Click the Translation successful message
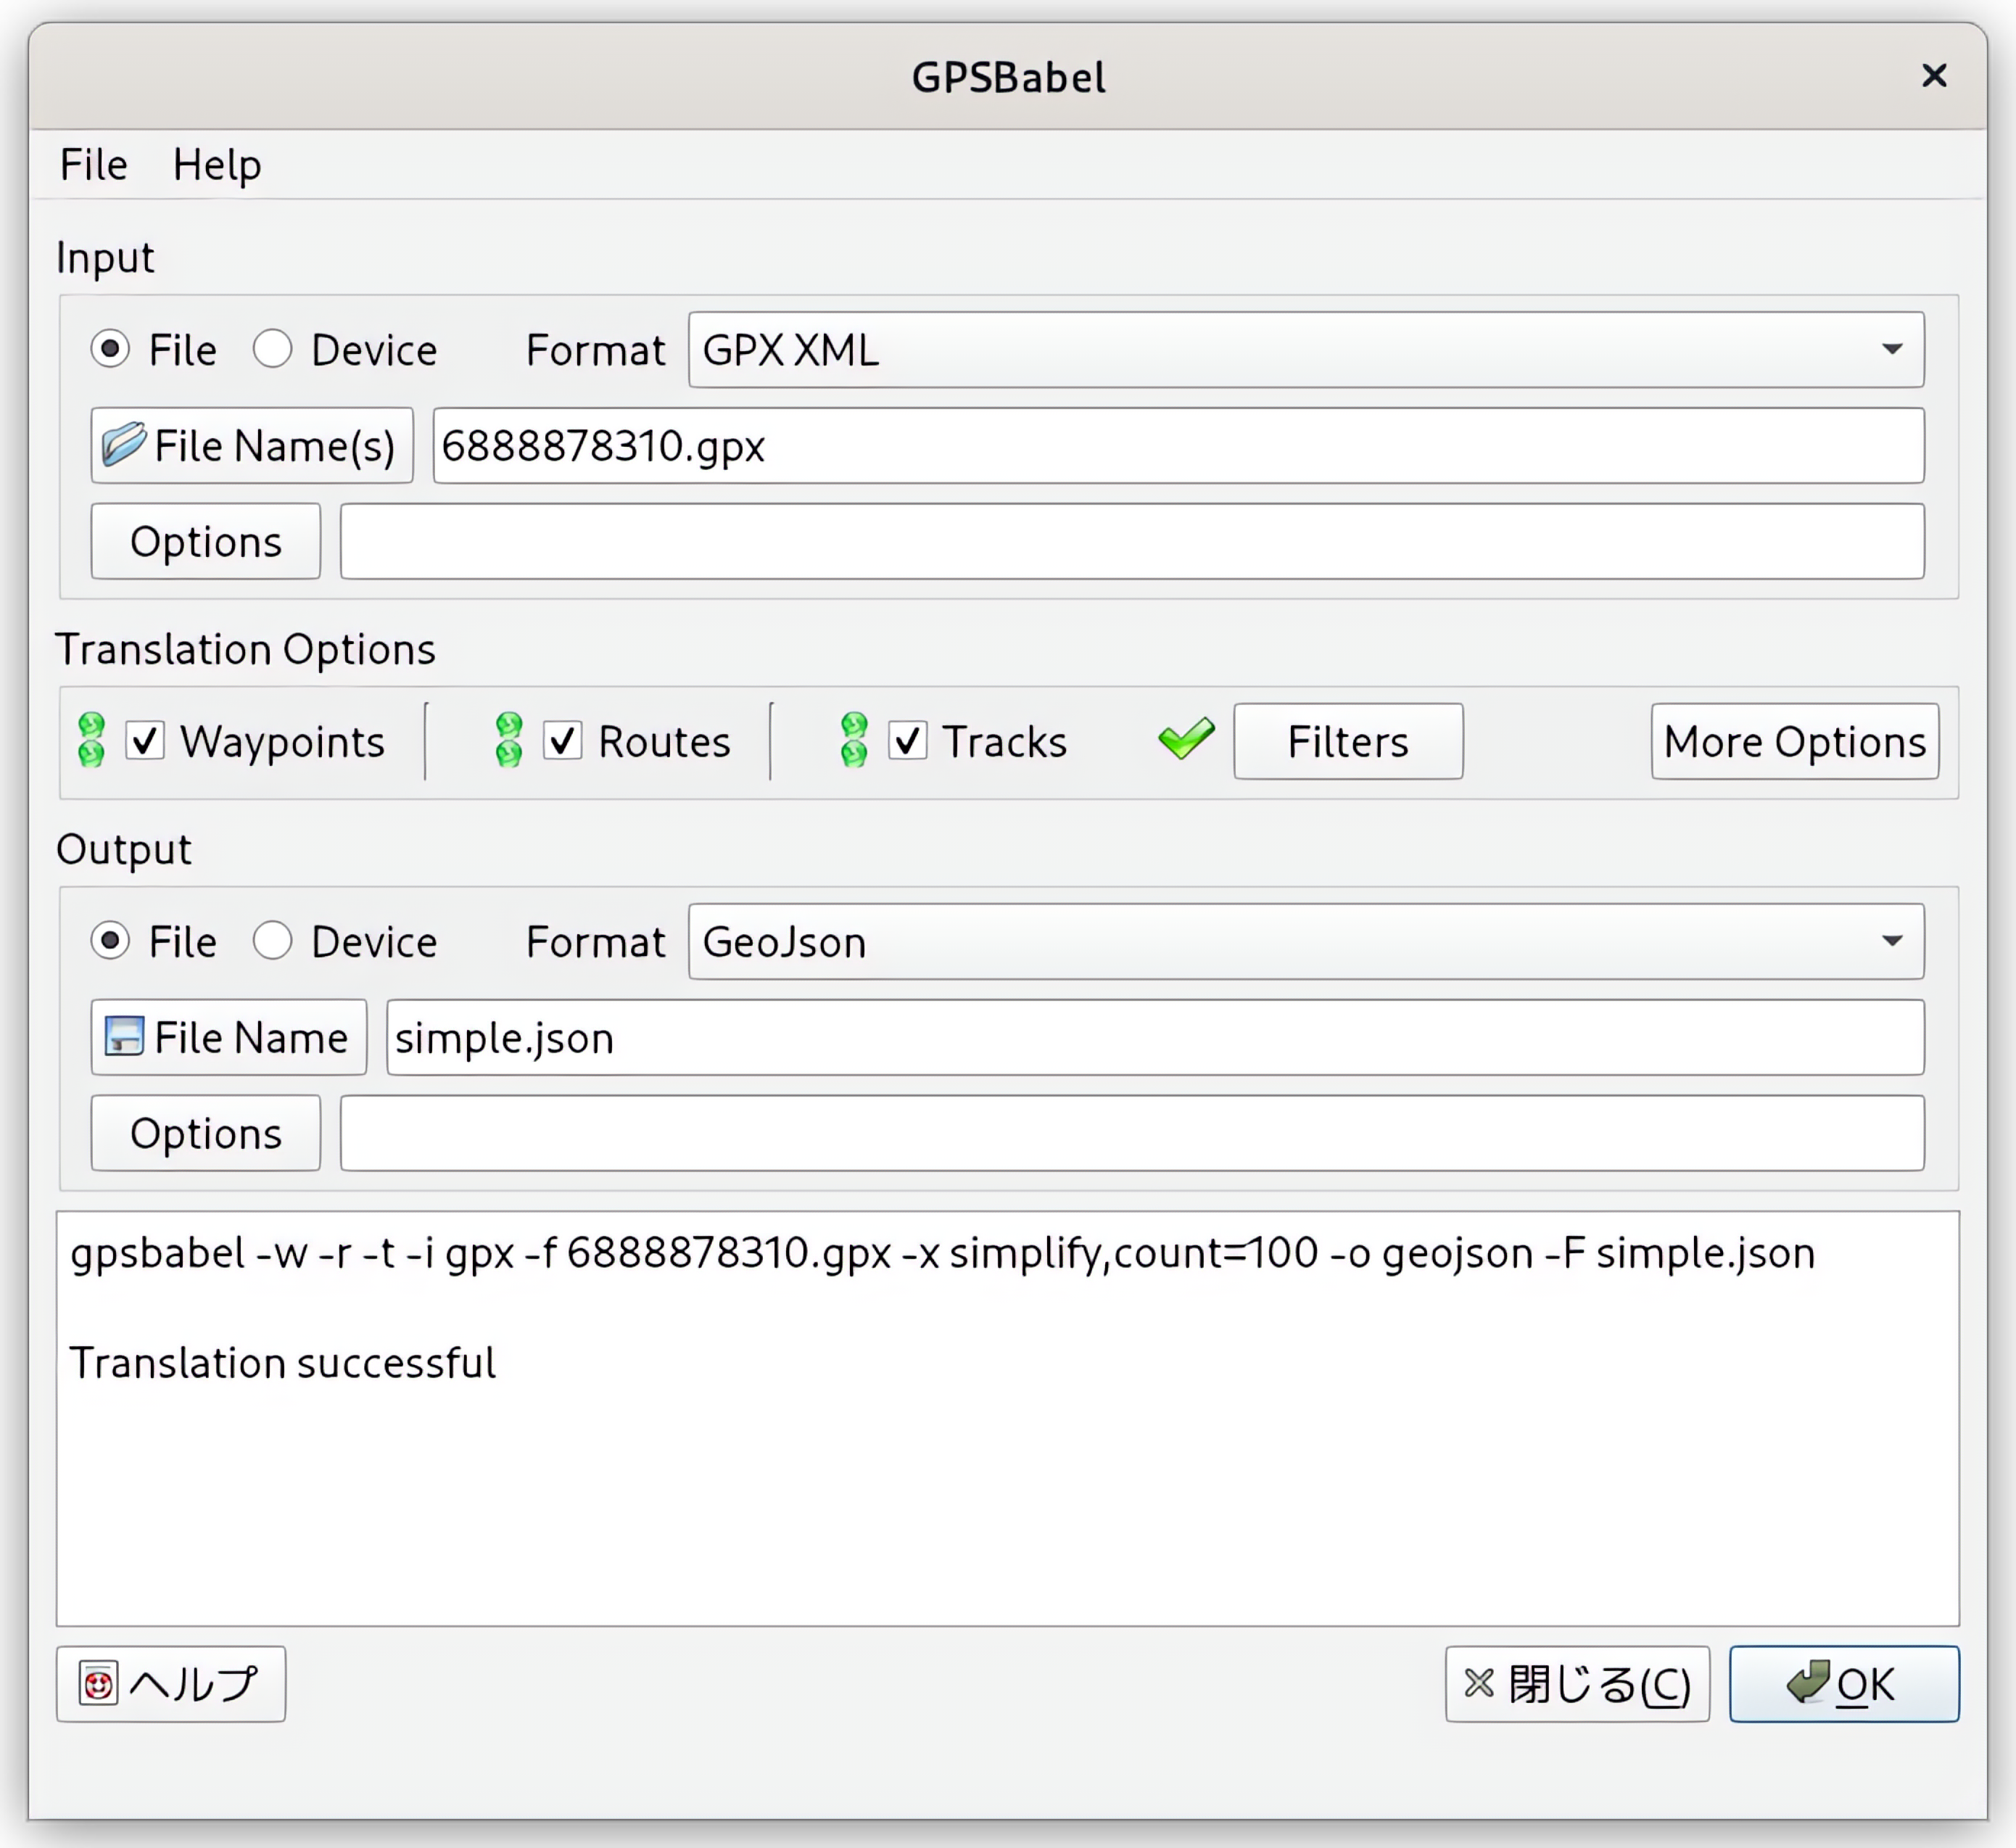 282,1363
